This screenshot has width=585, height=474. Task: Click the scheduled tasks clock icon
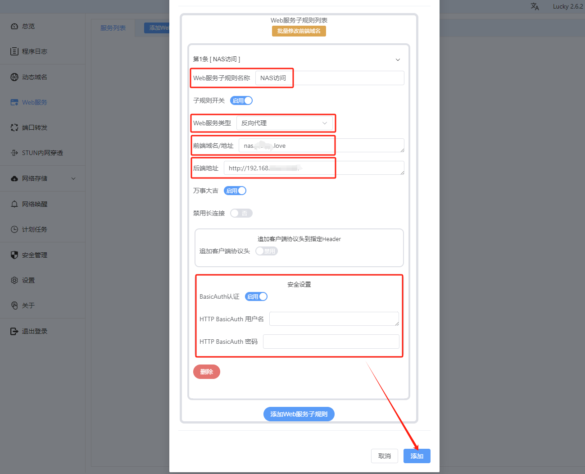tap(14, 229)
